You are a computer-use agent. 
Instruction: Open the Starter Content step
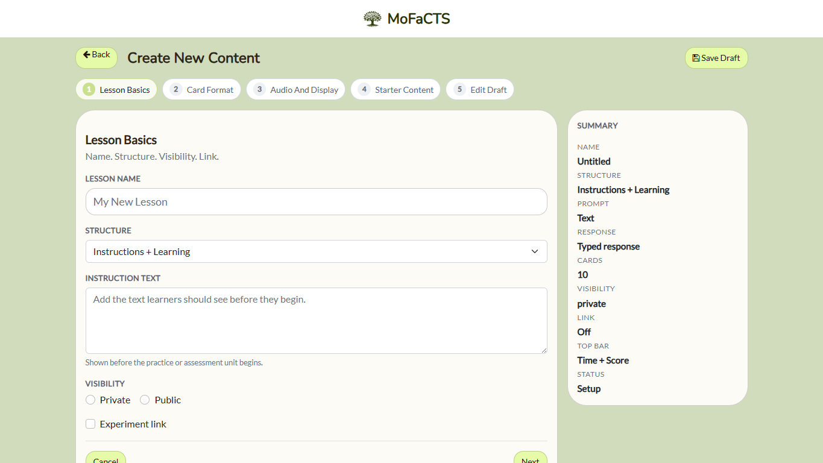(396, 89)
